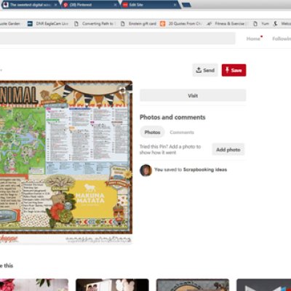Click the Yum bookmark page icon
This screenshot has width=291, height=291.
[255, 24]
